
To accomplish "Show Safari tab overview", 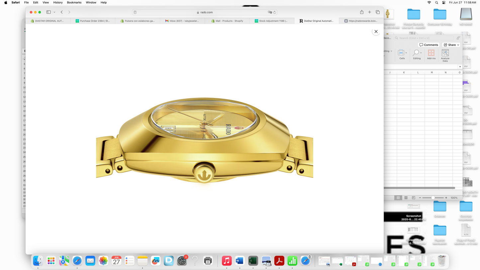I will coord(378,12).
